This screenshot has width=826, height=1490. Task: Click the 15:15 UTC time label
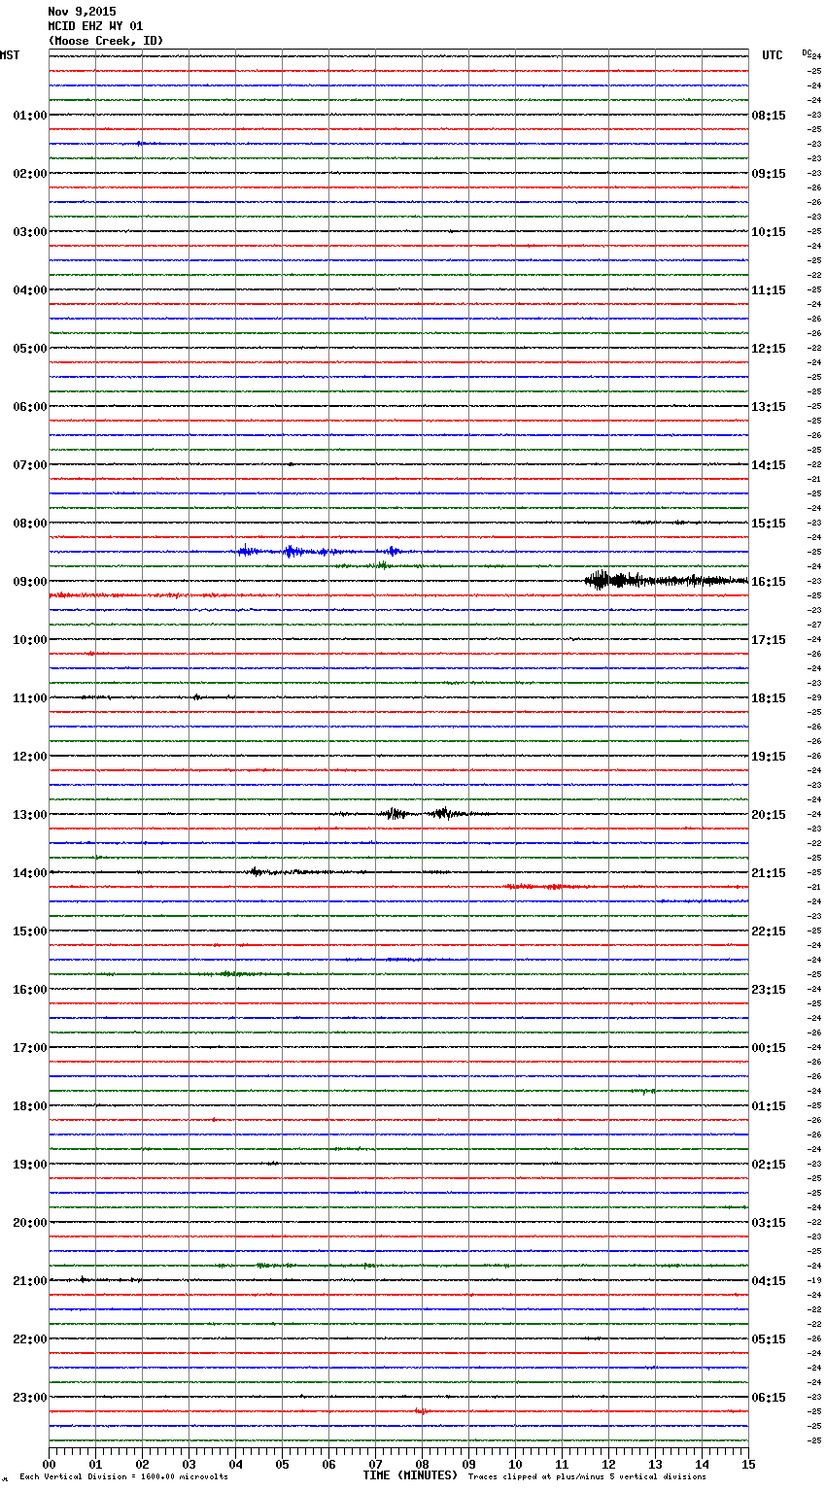pyautogui.click(x=769, y=524)
